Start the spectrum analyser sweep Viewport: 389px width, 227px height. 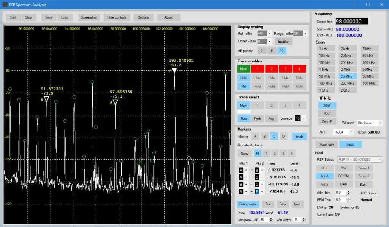12,17
